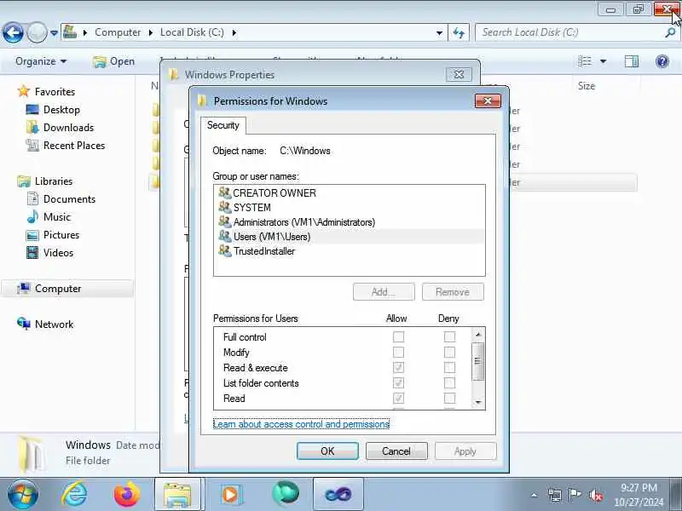Open the Organize menu
This screenshot has height=511, width=682.
[x=41, y=61]
